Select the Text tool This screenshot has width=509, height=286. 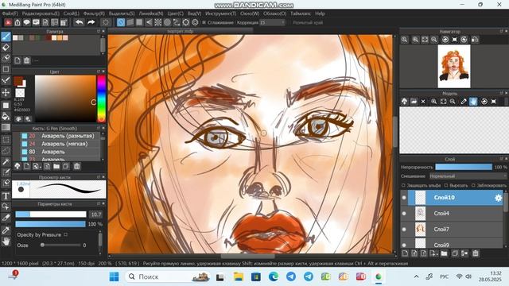click(x=6, y=195)
